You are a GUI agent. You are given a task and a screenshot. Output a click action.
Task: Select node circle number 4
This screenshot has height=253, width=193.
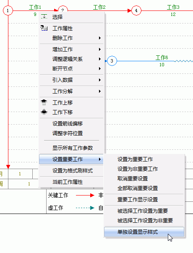[x=136, y=10]
